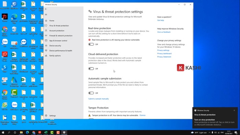
Task: Click the Real-time protection heading
Action: [x=99, y=28]
